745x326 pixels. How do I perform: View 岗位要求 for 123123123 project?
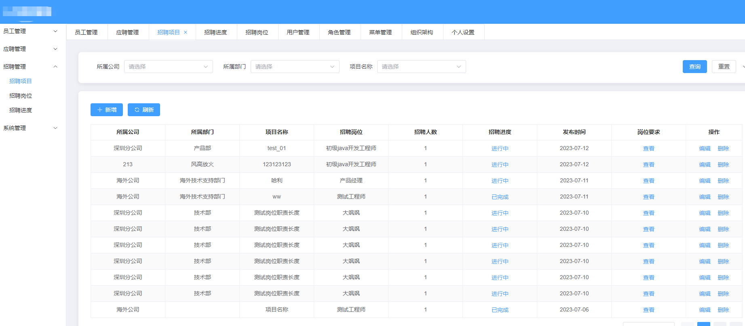[x=649, y=165]
